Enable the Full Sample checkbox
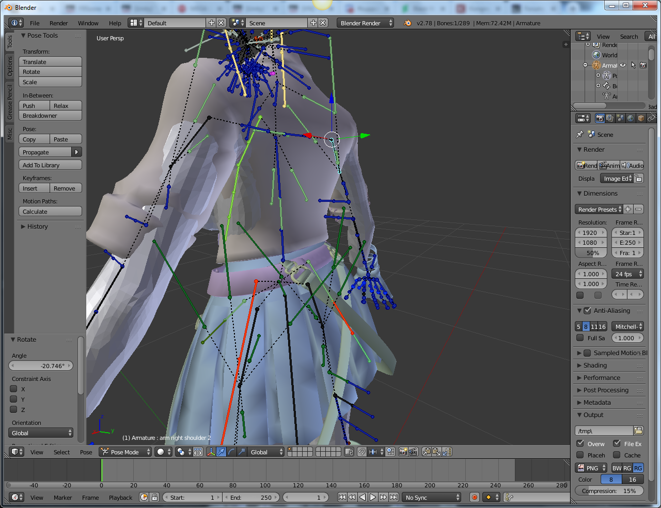The image size is (661, 508). click(580, 338)
